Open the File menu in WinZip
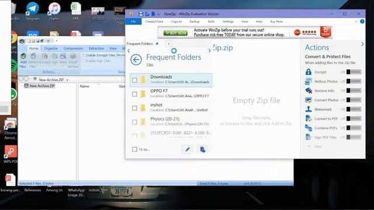374x210 pixels. coord(133,22)
